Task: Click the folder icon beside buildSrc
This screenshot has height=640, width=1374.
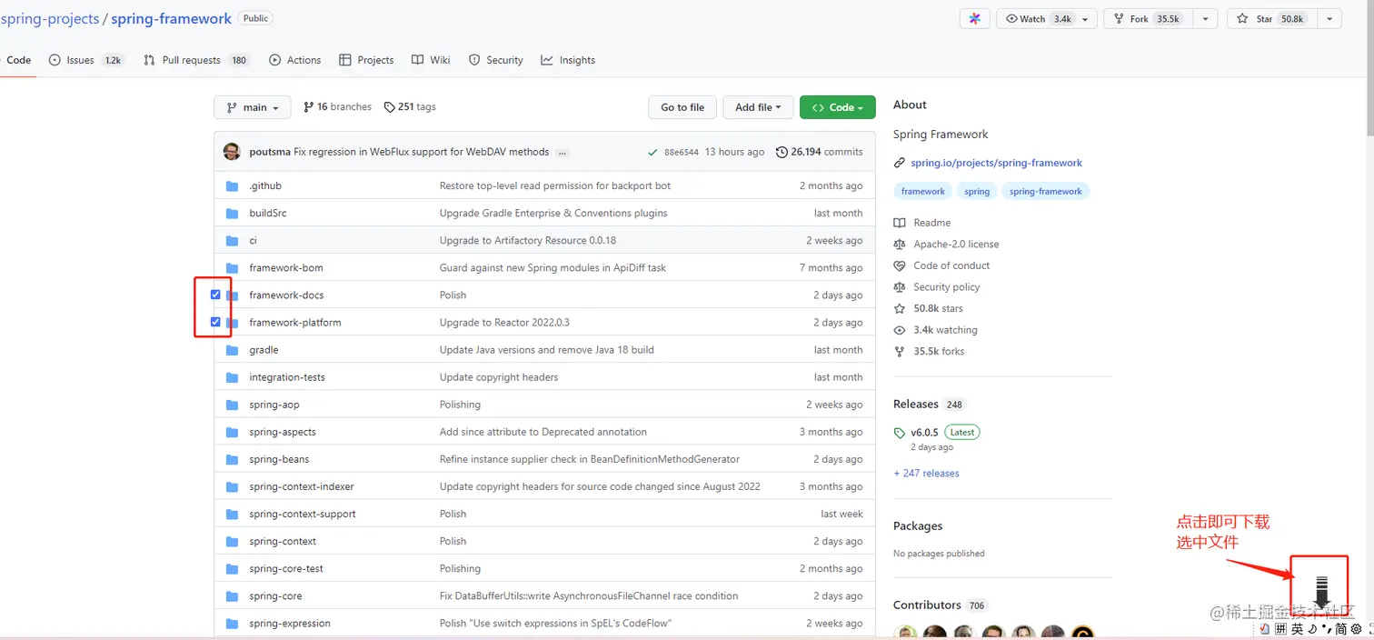Action: pyautogui.click(x=232, y=214)
